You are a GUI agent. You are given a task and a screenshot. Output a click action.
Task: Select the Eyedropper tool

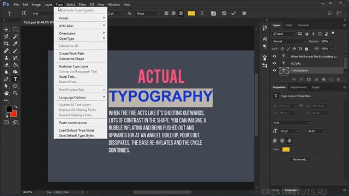click(15, 44)
